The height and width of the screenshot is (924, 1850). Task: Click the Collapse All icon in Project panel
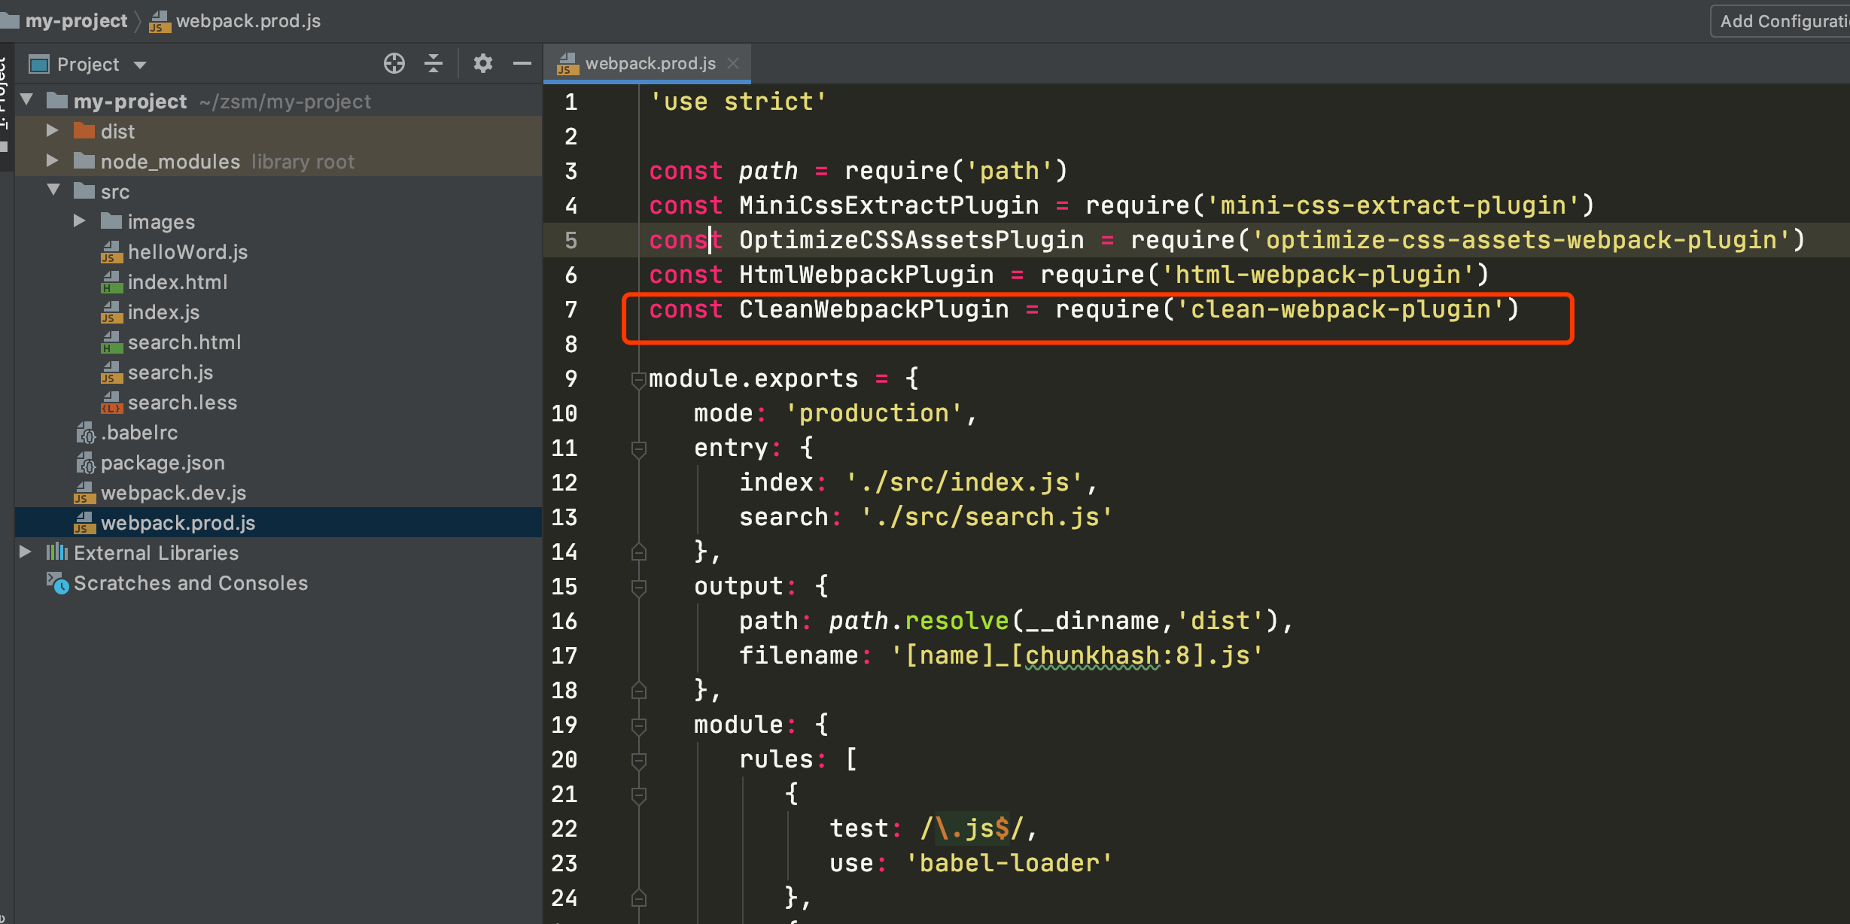click(x=434, y=64)
